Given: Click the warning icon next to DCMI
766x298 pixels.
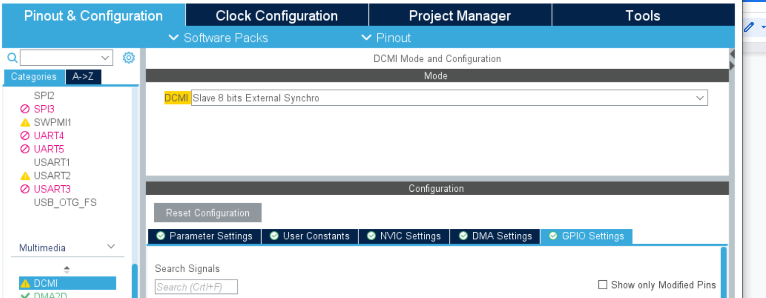Looking at the screenshot, I should tap(25, 283).
